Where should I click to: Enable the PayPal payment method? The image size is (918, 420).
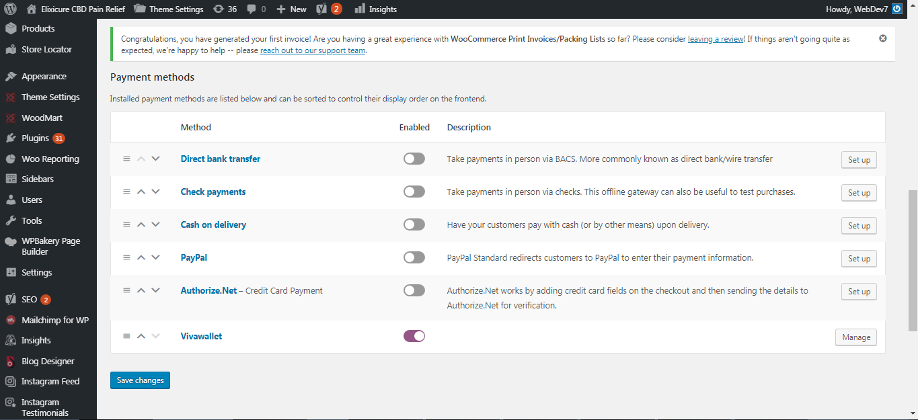pyautogui.click(x=414, y=257)
